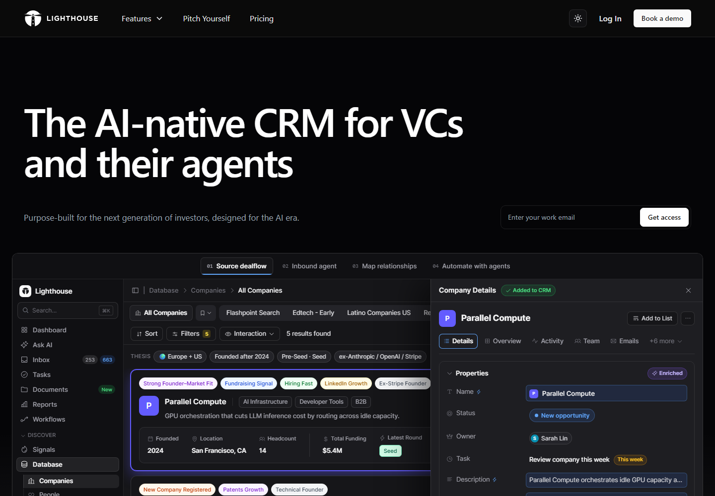Click the three-dots more options icon
The width and height of the screenshot is (715, 496).
point(688,318)
